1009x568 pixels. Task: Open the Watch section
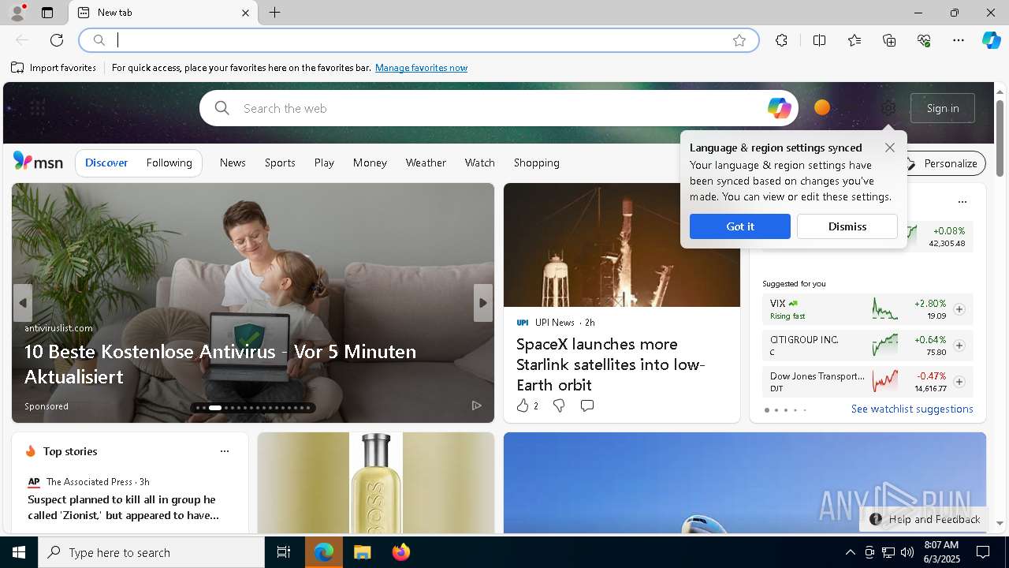[x=479, y=163]
